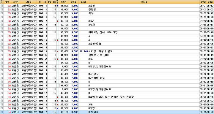Select the 05-12 modified date cell

tap(210, 6)
